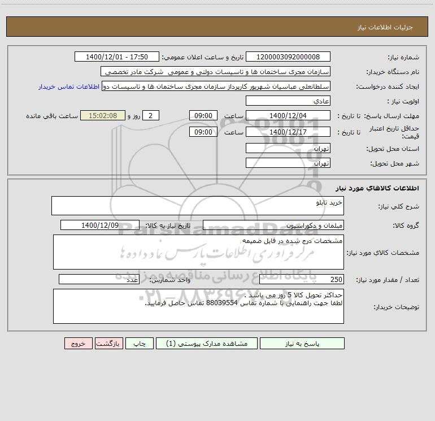Screen dimensions: 435x421
Task: Click response deadline date 1400/12/04
Action: coord(288,115)
